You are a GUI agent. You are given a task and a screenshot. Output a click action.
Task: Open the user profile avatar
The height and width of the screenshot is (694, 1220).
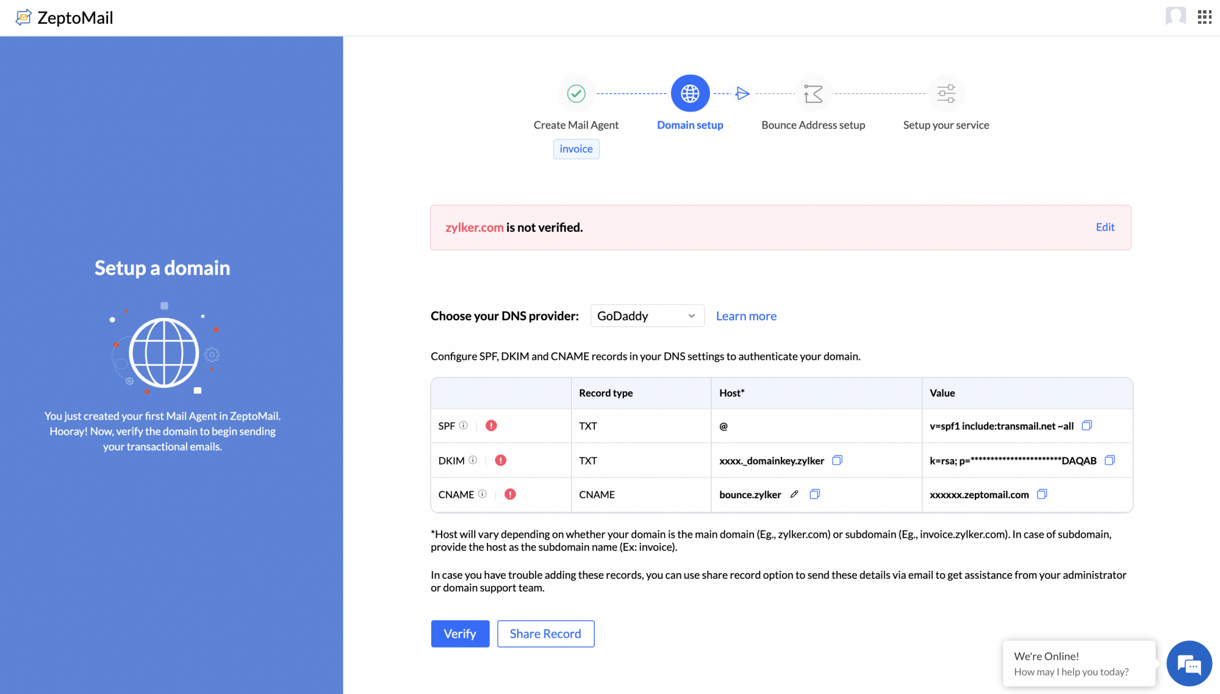(x=1175, y=16)
